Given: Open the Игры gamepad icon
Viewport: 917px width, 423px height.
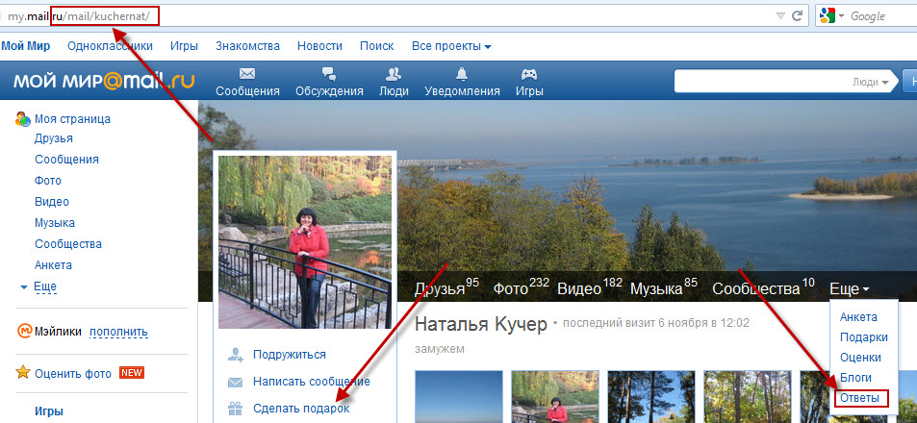Looking at the screenshot, I should click(x=528, y=74).
